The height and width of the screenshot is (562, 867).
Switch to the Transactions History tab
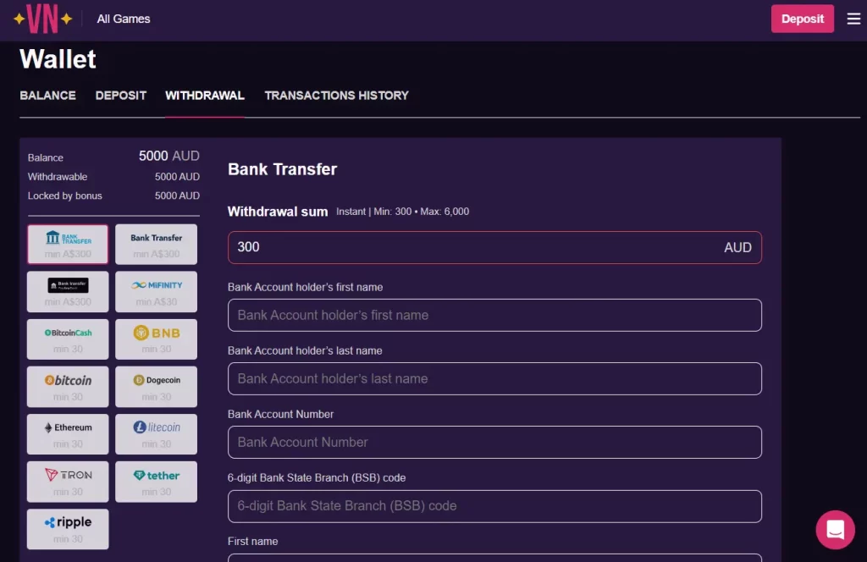coord(336,96)
